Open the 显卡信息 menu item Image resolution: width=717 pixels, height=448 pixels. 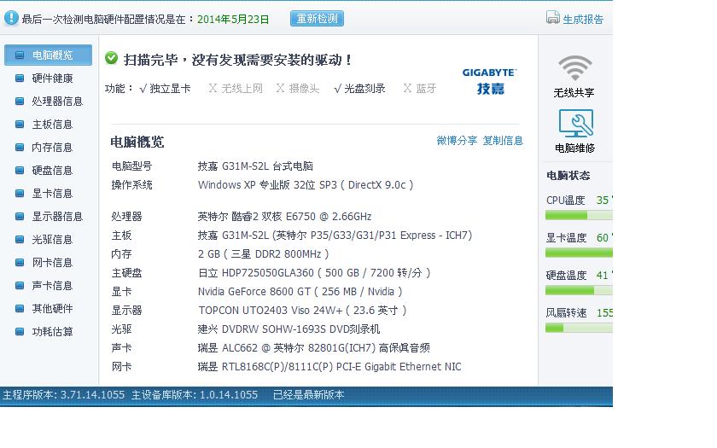pos(53,194)
